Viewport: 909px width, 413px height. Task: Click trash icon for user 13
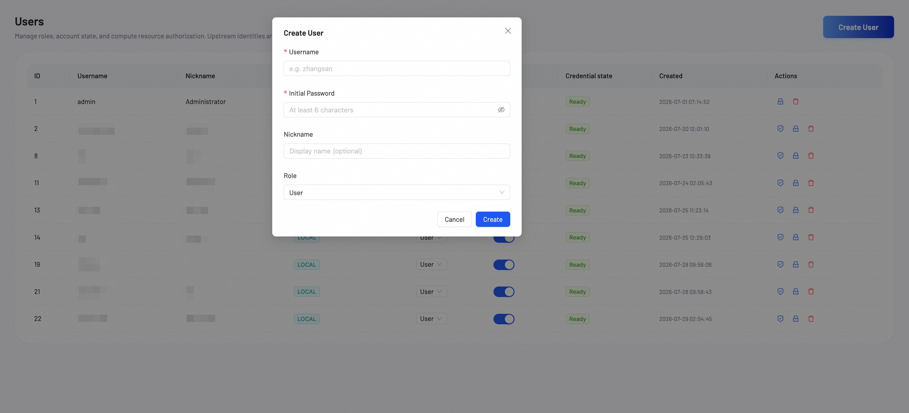(x=811, y=210)
